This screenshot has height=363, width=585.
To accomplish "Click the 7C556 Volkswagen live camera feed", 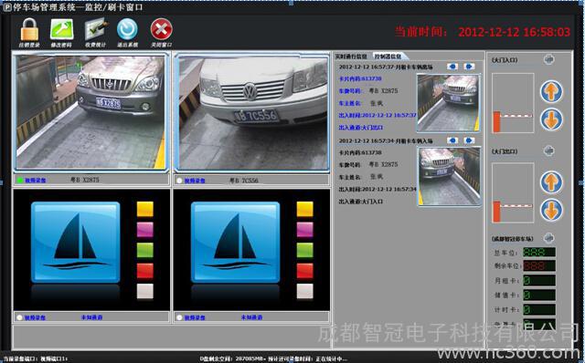I will pos(252,112).
